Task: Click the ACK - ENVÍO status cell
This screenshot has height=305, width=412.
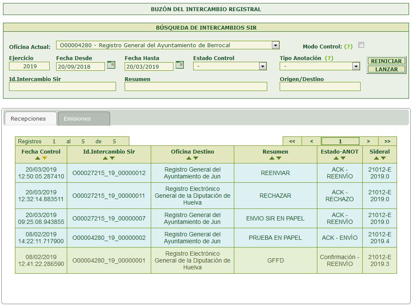Action: click(340, 238)
